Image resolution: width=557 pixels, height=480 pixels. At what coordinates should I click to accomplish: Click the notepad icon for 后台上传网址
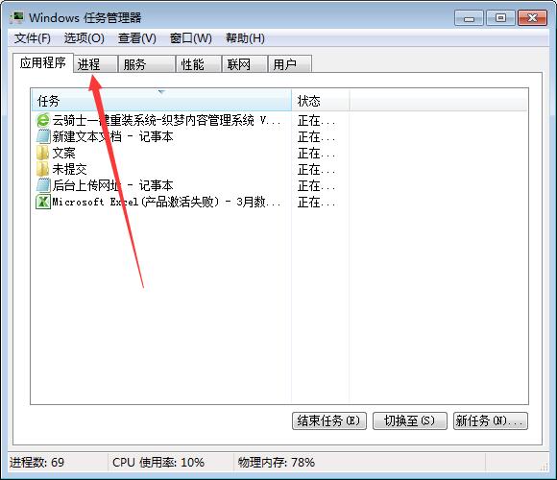[x=42, y=185]
